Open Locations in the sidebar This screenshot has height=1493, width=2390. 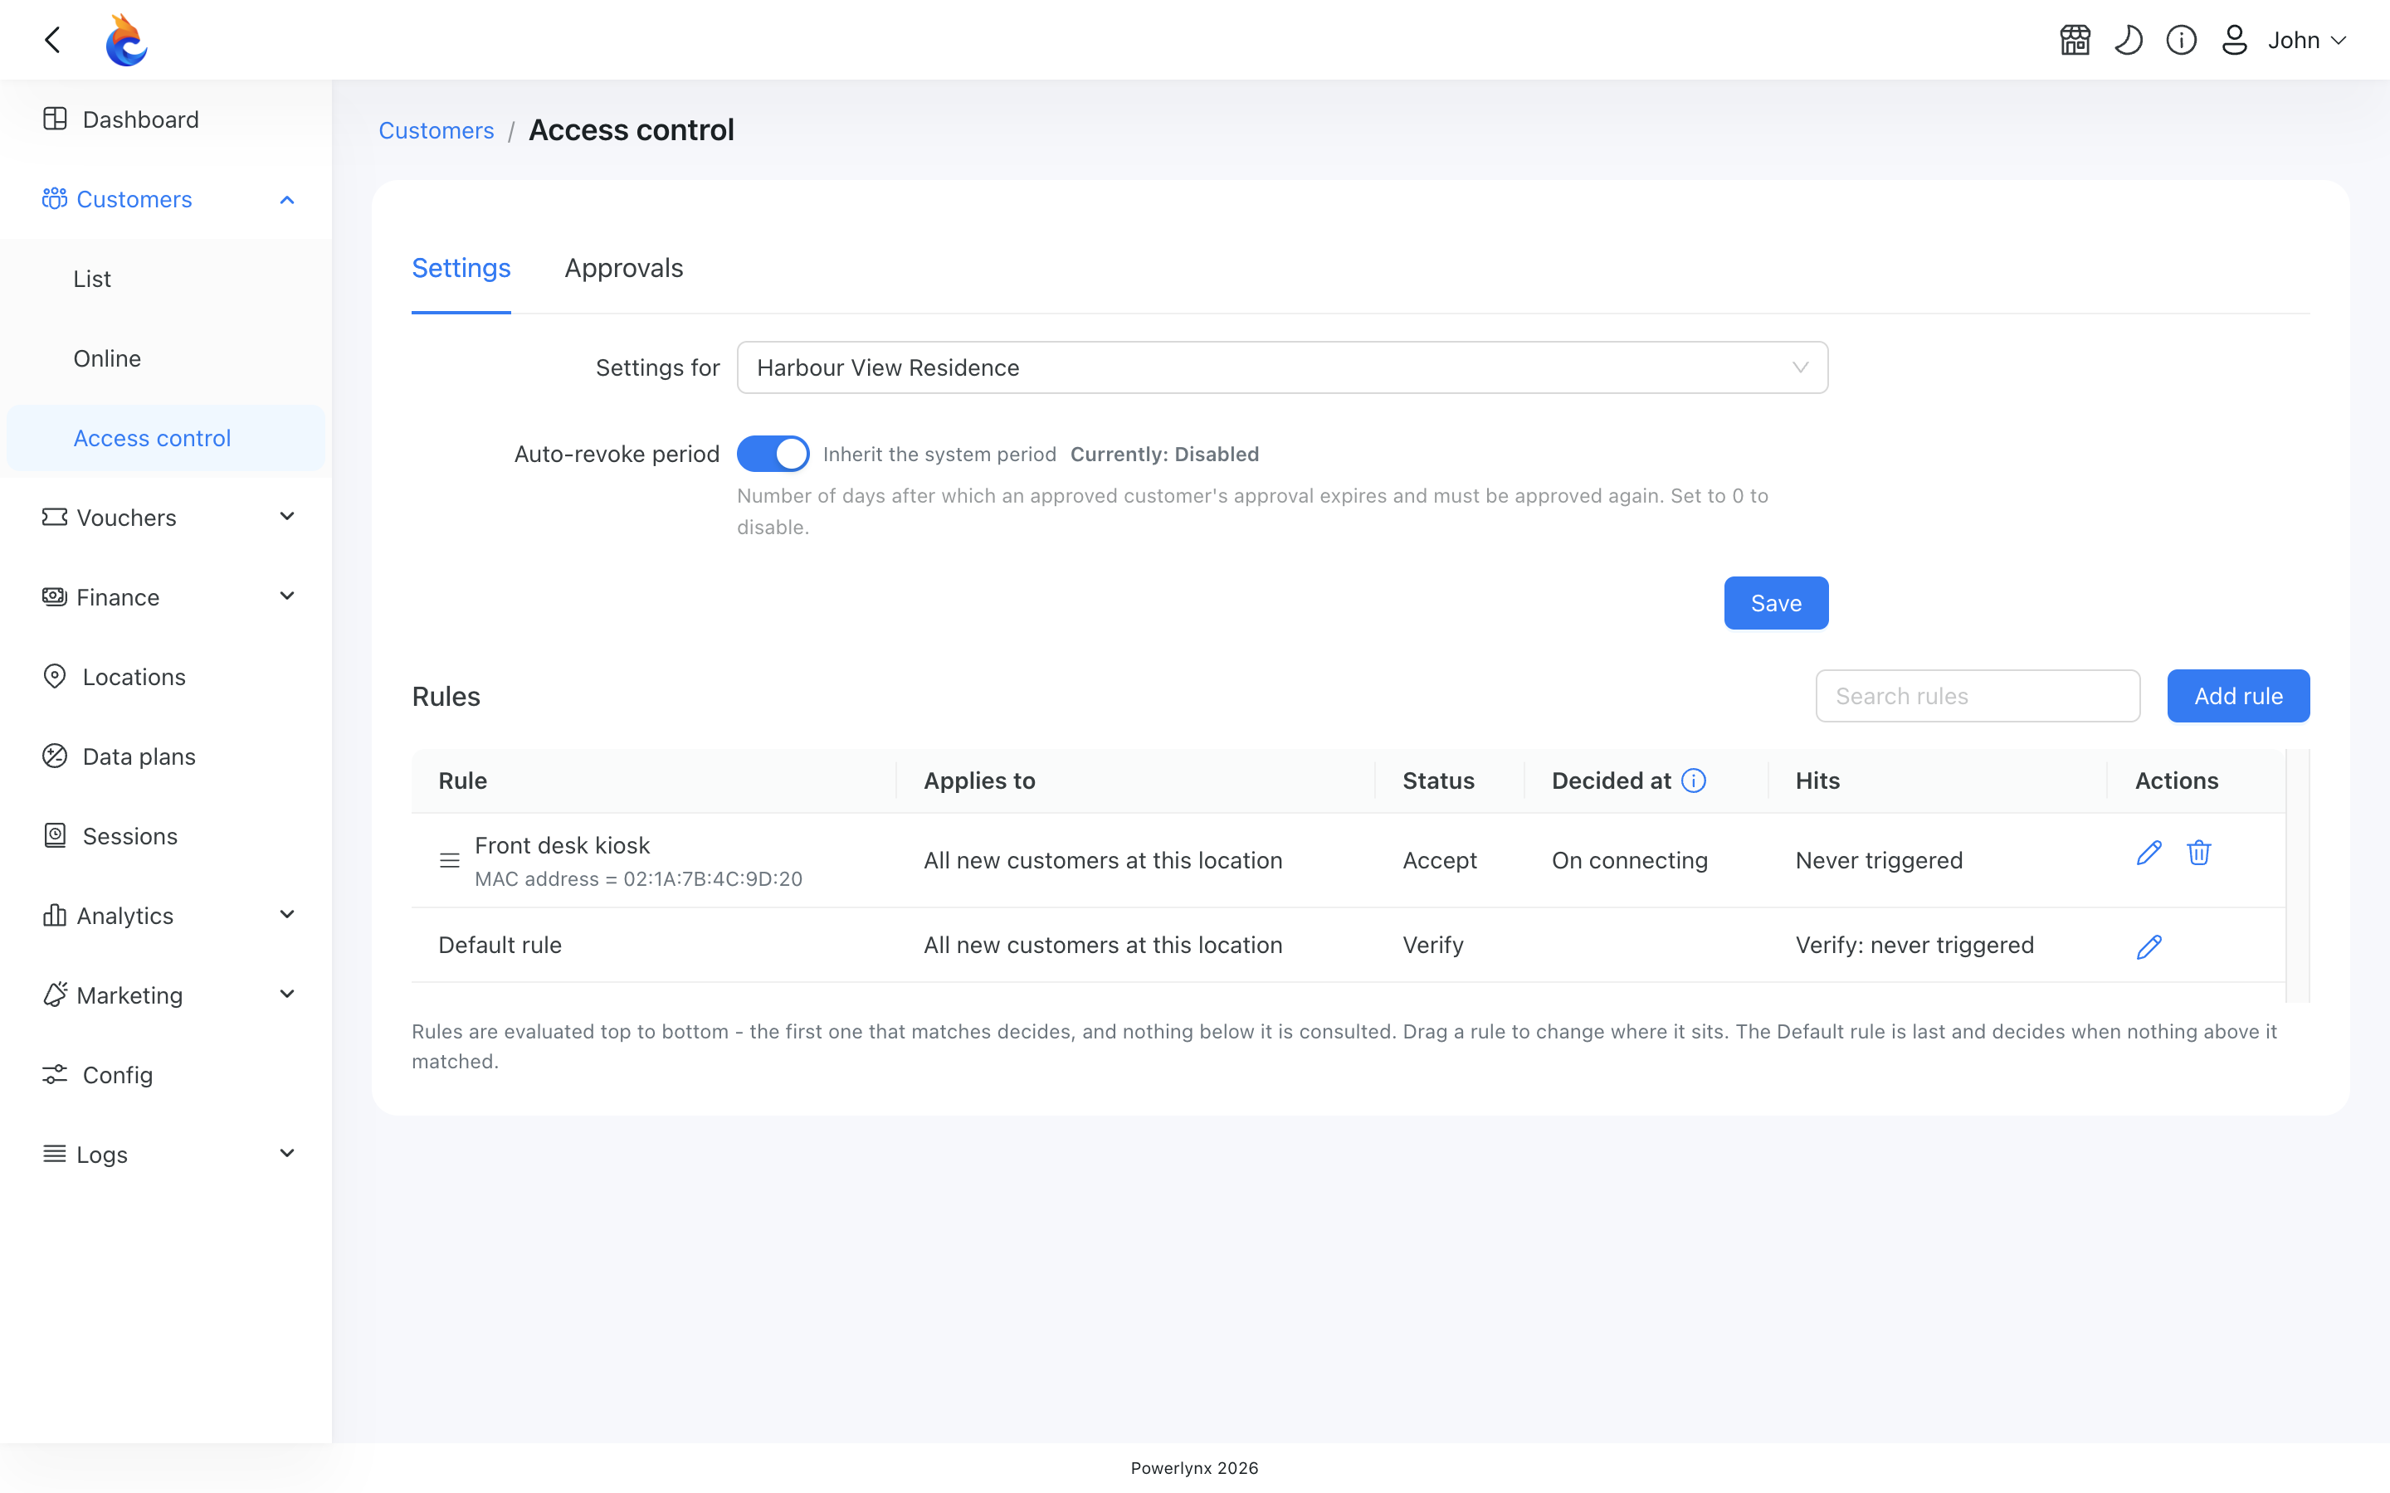[166, 676]
